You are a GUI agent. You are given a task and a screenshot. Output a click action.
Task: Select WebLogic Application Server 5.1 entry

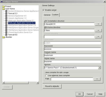(x=21, y=21)
